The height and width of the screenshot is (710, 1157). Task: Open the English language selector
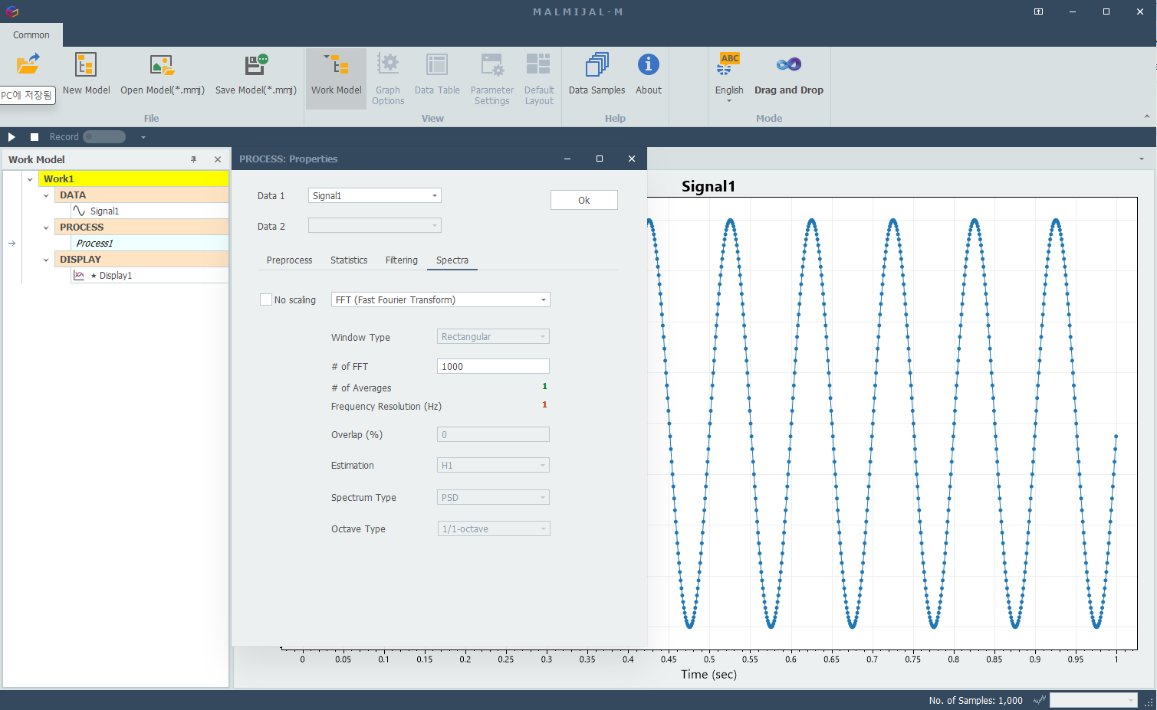[729, 77]
